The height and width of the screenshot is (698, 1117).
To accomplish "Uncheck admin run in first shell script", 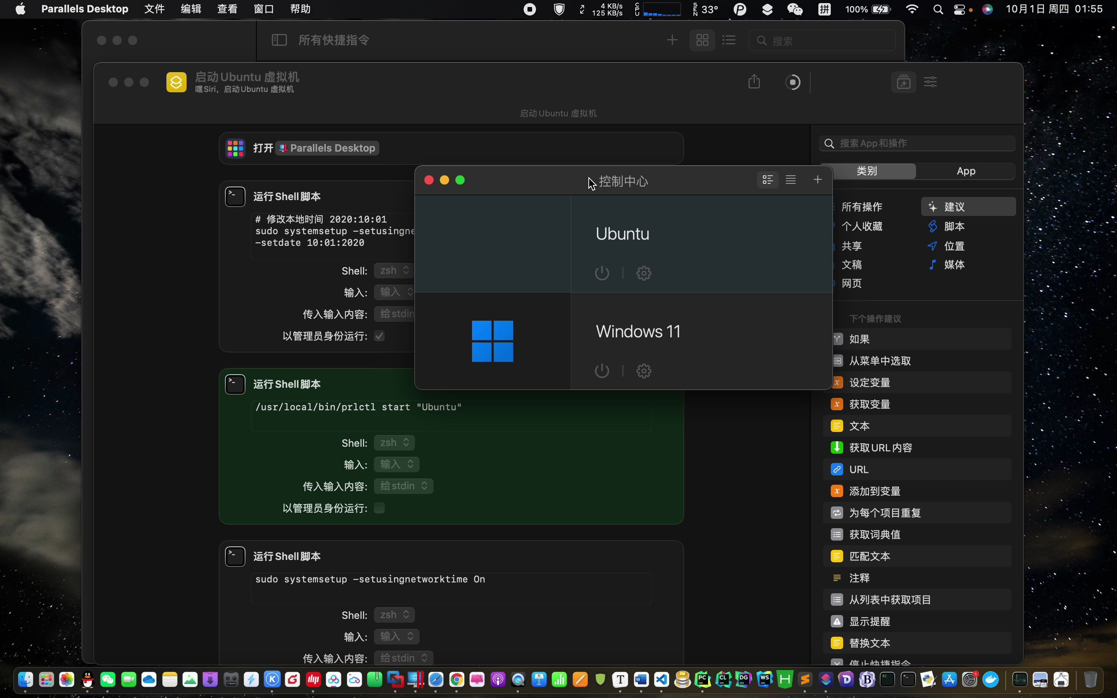I will pos(379,335).
